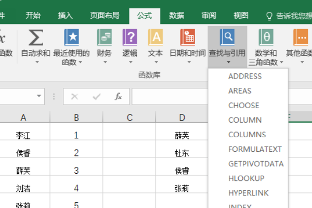Pick HYPERLINK in the function dropdown
This screenshot has width=312, height=208.
pos(248,193)
